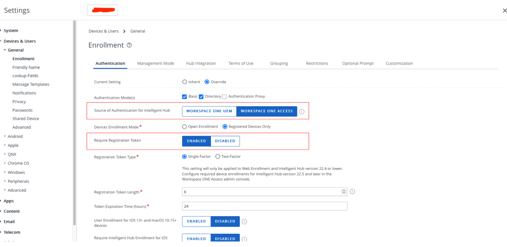Screen dimensions: 507x247
Task: Click info icon beside Source of Authentication
Action: click(302, 111)
